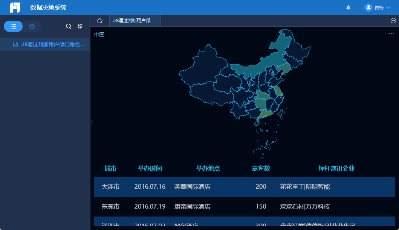This screenshot has width=399, height=230.
Task: Click the 200 guest count cell
Action: tap(261, 186)
